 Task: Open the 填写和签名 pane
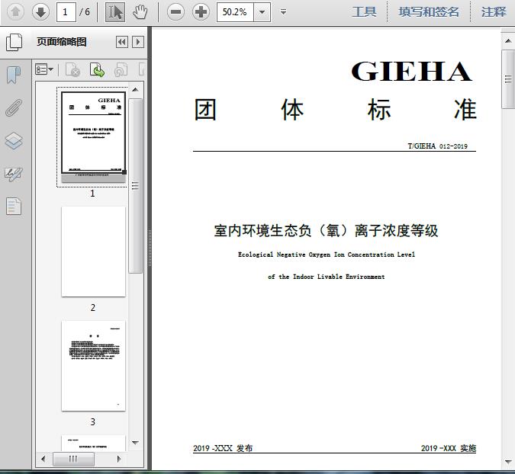tap(429, 11)
